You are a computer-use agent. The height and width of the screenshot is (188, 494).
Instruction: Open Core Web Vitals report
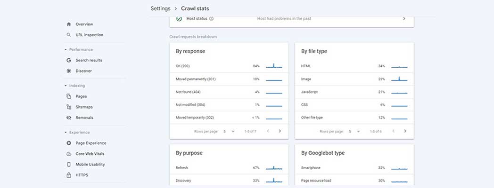[x=90, y=154]
